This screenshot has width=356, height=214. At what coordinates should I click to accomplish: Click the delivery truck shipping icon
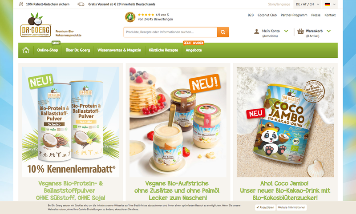pyautogui.click(x=81, y=4)
